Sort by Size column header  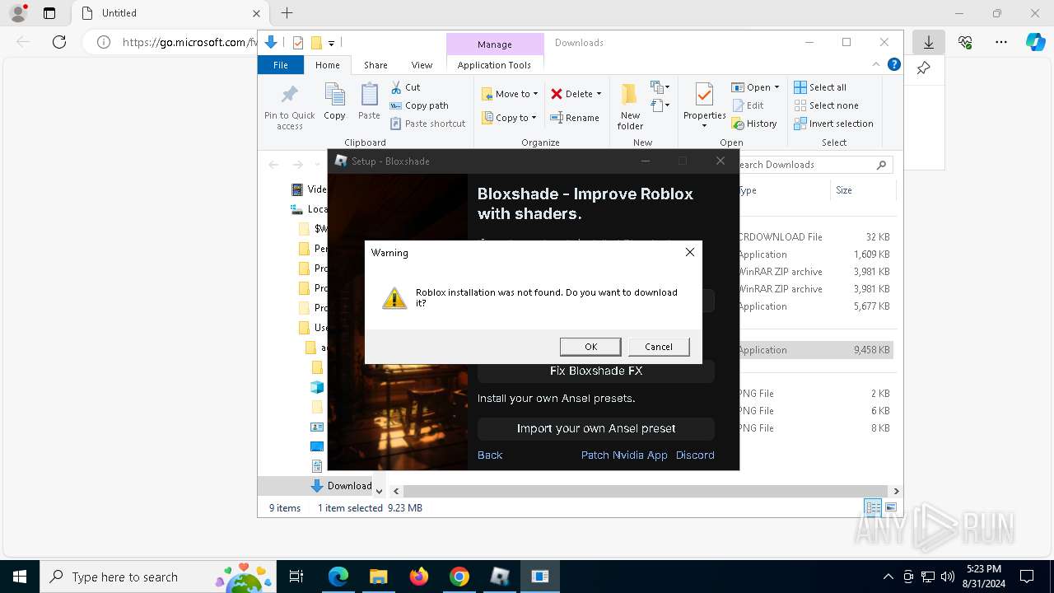862,190
